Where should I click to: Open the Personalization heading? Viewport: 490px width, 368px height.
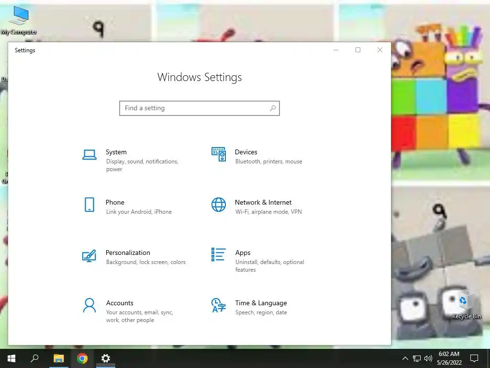coord(128,253)
